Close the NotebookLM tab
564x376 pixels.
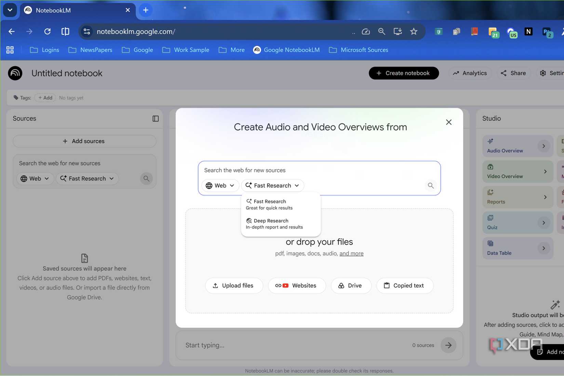[127, 10]
